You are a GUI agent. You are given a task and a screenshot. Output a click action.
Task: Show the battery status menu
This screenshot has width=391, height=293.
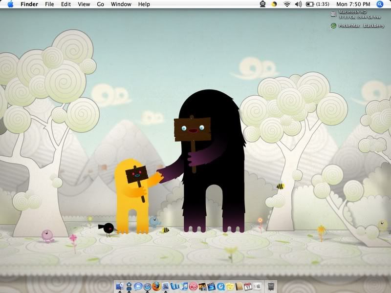310,4
